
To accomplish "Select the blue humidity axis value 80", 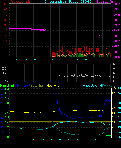I will [x=2, y=98].
